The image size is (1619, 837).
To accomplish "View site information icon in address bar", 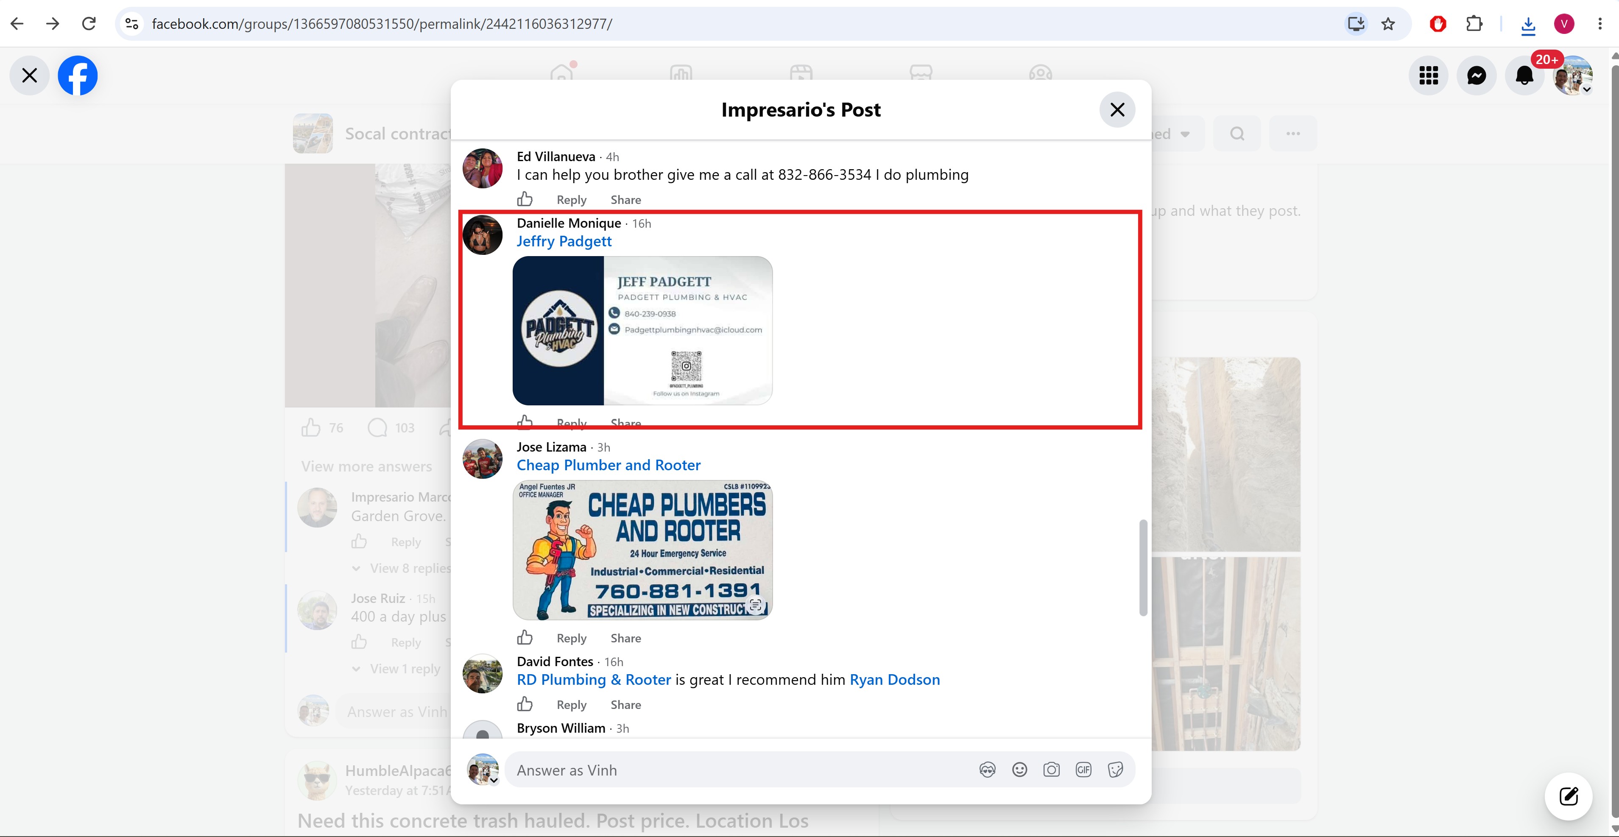I will pyautogui.click(x=131, y=24).
